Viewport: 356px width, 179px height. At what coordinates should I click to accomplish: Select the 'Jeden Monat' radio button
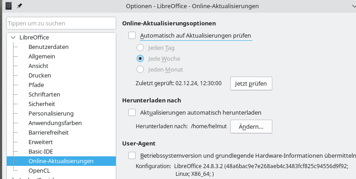click(x=140, y=70)
